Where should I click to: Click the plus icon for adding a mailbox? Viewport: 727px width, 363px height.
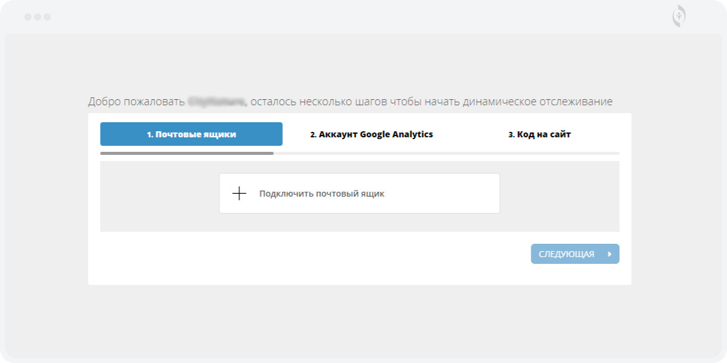239,194
